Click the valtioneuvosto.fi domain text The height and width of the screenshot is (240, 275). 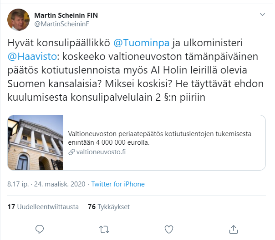click(x=100, y=152)
